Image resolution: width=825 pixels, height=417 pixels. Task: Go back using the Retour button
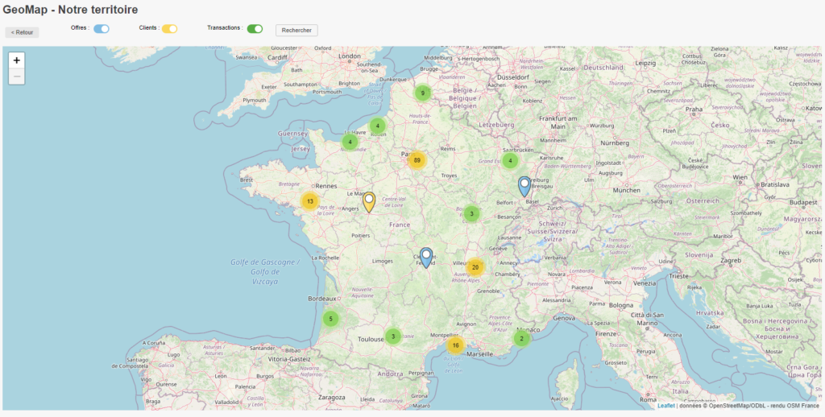click(22, 32)
